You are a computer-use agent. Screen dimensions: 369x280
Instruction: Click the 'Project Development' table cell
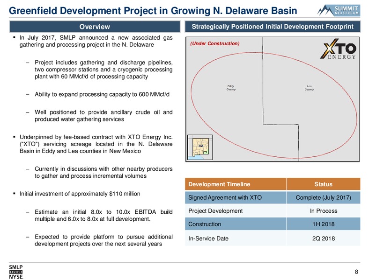coord(236,211)
